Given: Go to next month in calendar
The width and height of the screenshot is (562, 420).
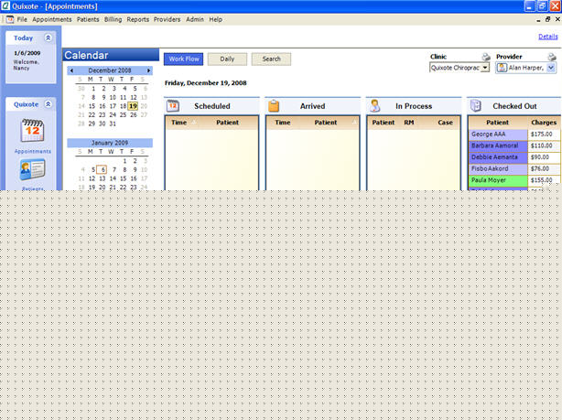Looking at the screenshot, I should point(148,70).
